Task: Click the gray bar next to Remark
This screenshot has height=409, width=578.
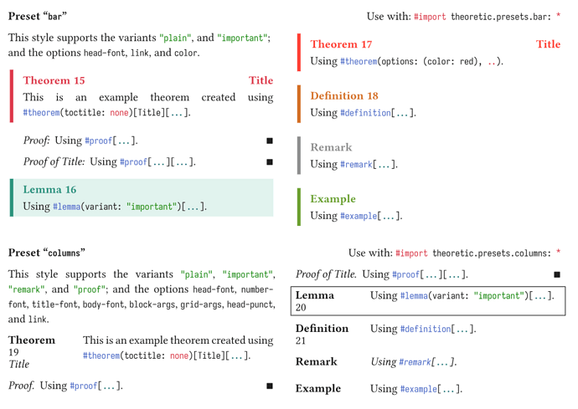Action: coord(299,156)
